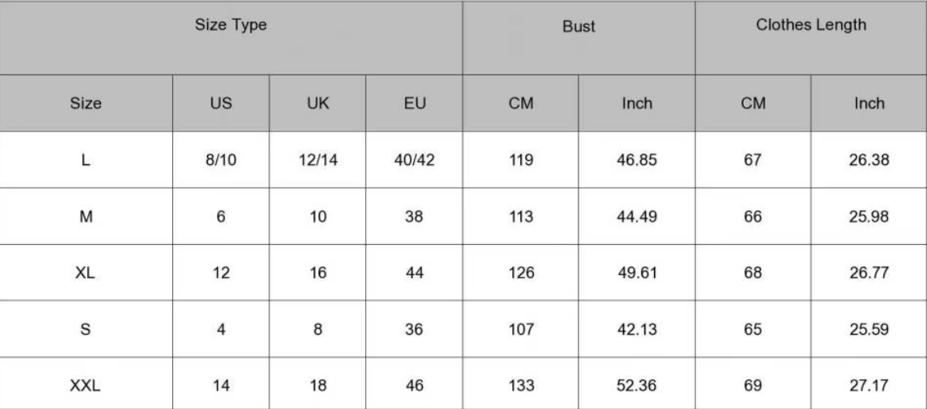The image size is (927, 409).
Task: Select the 52.36 bust inch value
Action: 636,385
